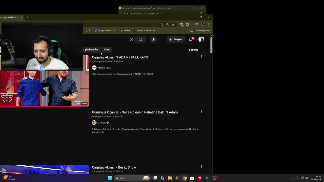
Task: Click the zoom magnifier icon in address bar
Action: pos(167,25)
